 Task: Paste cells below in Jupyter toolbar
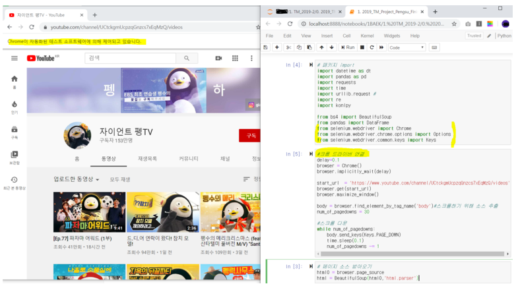309,47
